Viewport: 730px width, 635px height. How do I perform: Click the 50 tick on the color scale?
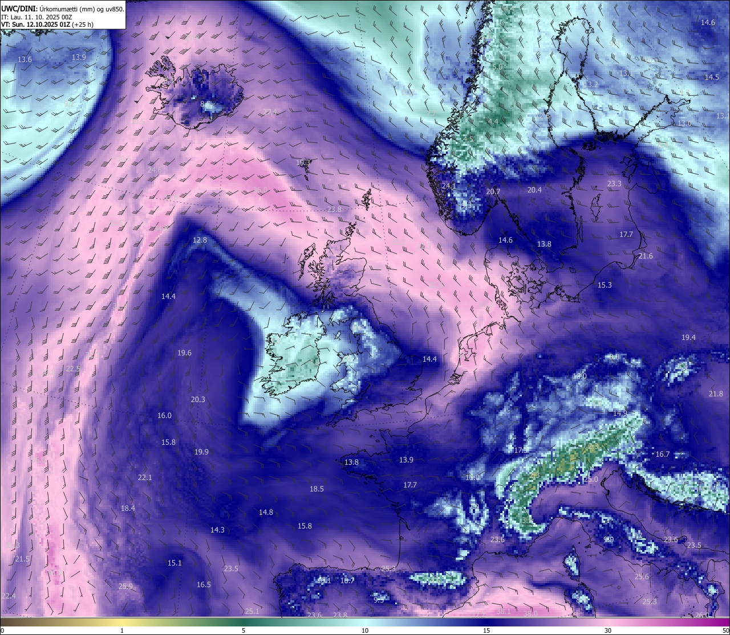(x=725, y=630)
